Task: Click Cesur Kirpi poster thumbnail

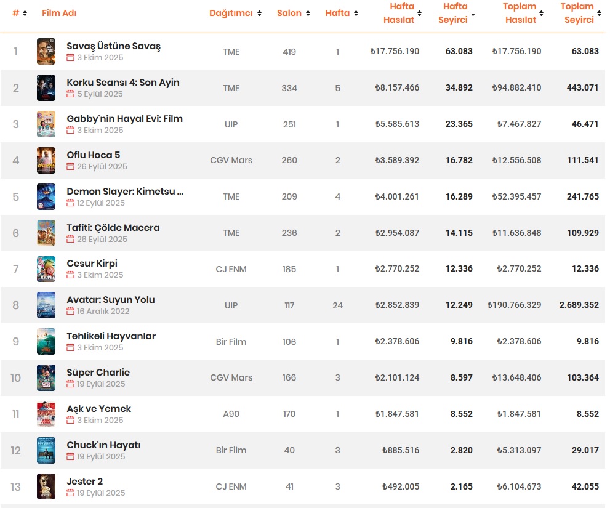Action: coord(46,269)
